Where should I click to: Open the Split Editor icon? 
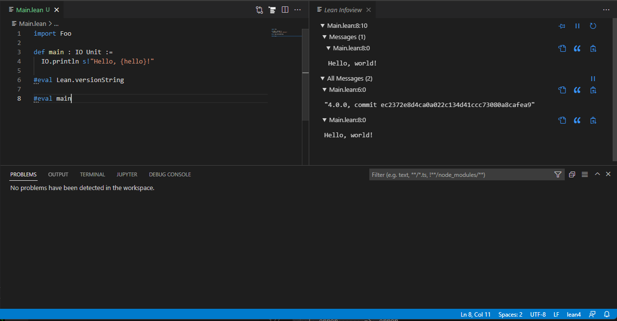(285, 9)
